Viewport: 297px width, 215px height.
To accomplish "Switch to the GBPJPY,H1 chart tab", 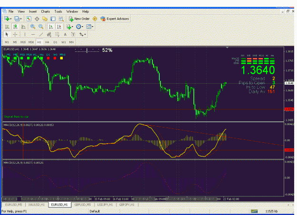I will [127, 205].
